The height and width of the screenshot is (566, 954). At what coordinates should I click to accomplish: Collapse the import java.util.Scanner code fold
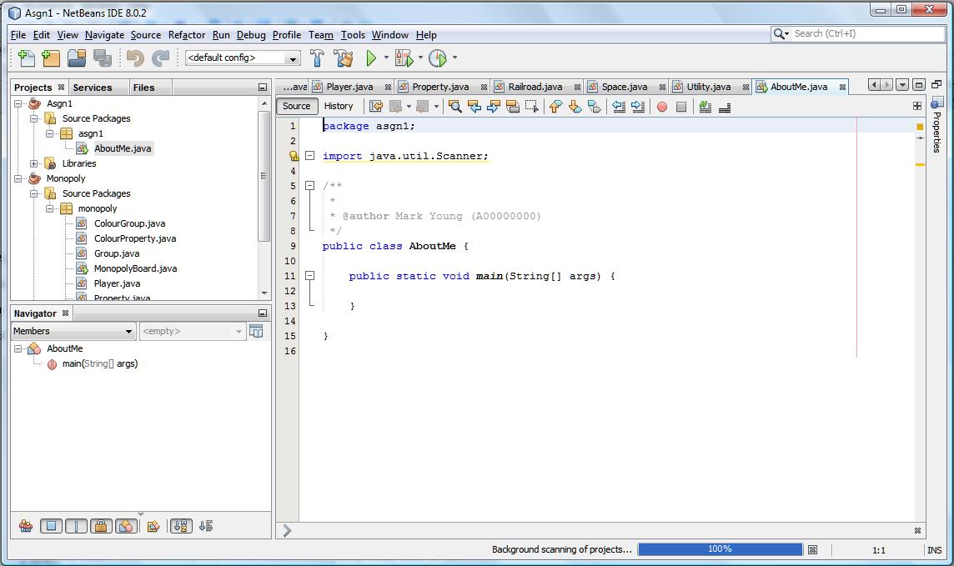(x=309, y=155)
